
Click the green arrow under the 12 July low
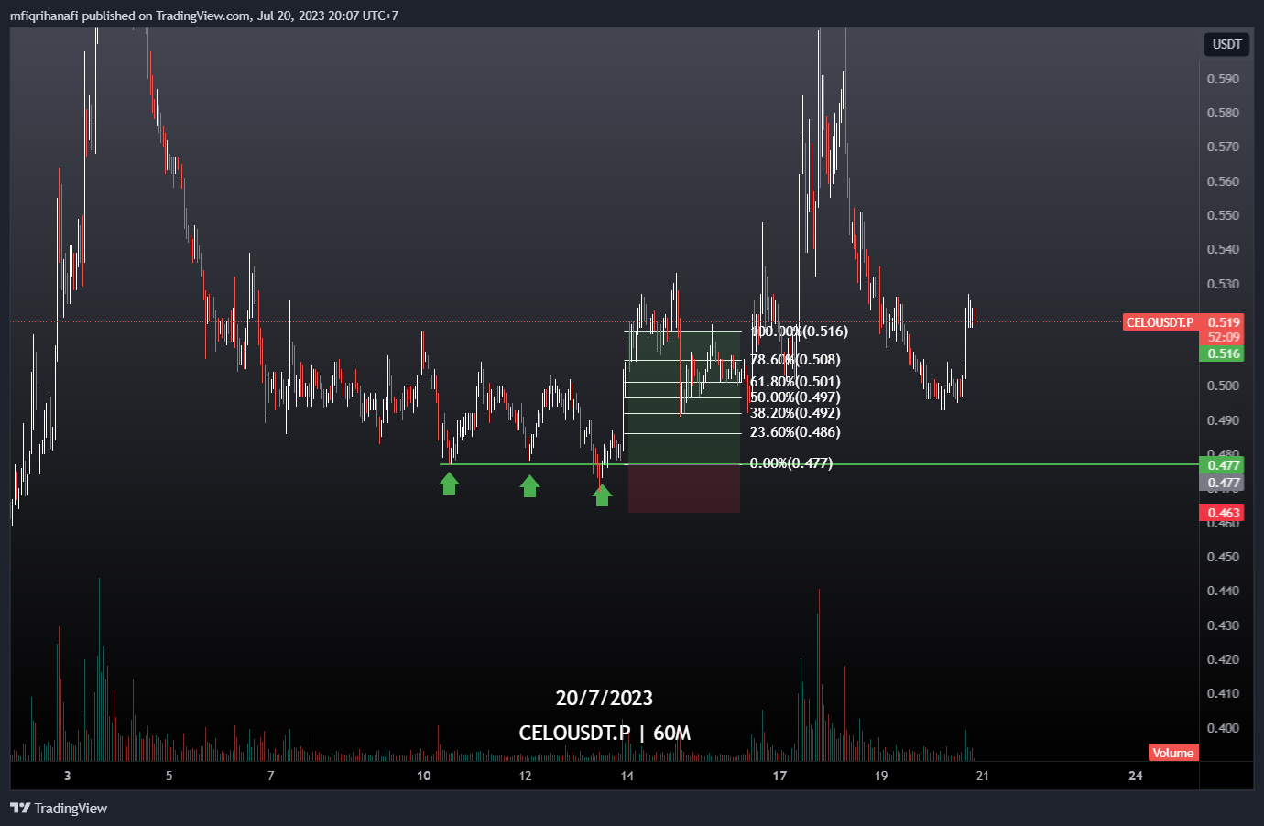[x=529, y=485]
